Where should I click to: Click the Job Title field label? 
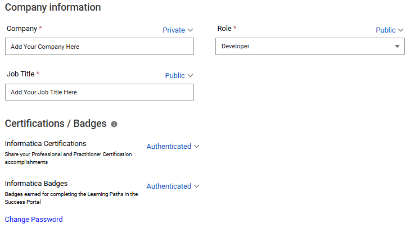[20, 74]
